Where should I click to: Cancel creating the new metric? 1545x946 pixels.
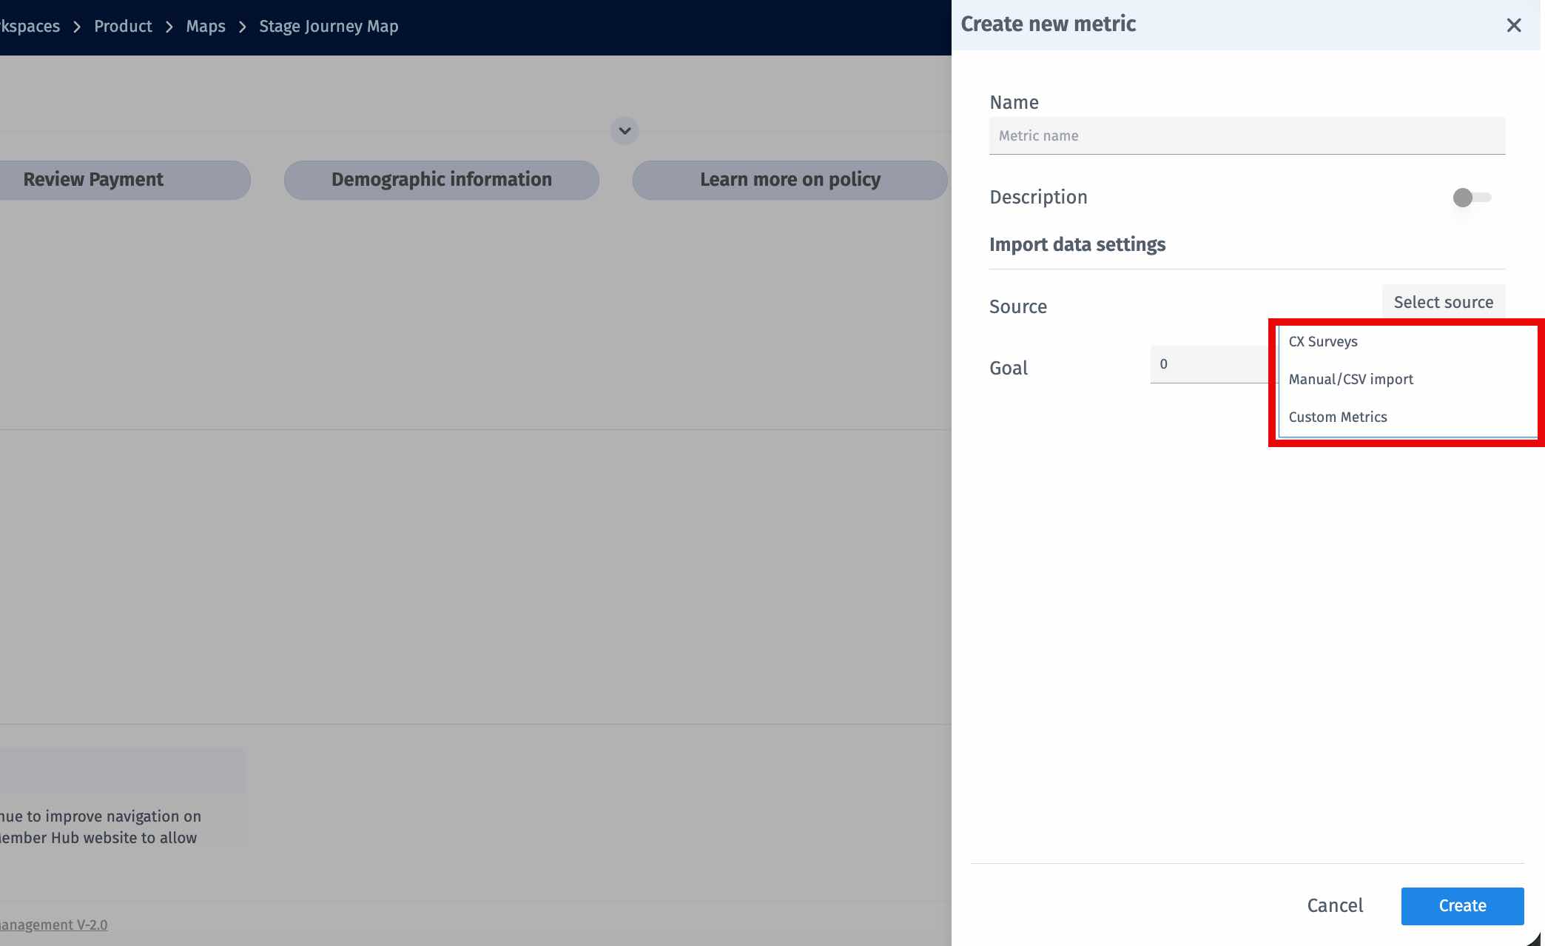click(1334, 905)
